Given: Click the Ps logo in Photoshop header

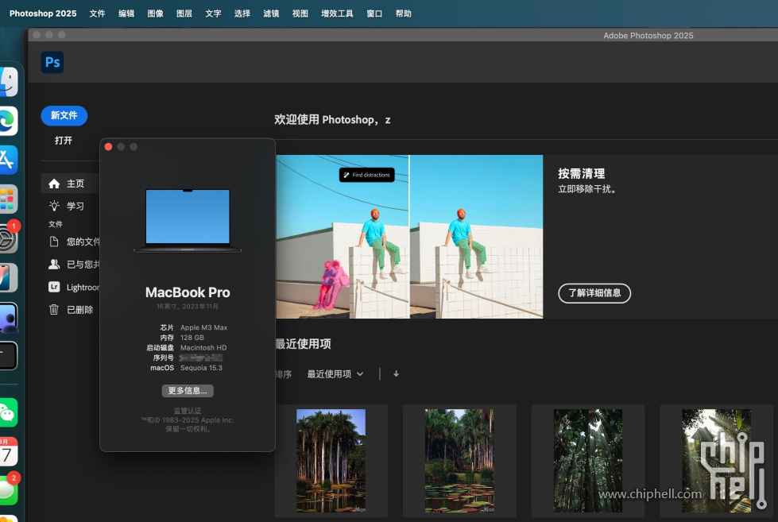Looking at the screenshot, I should coord(52,62).
